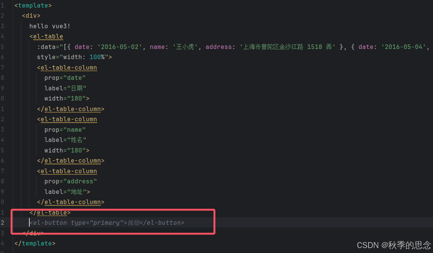Click the opening <template> tag
433x253 pixels.
point(33,6)
